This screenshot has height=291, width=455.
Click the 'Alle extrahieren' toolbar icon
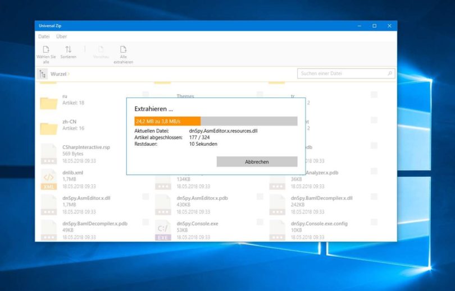click(x=123, y=49)
